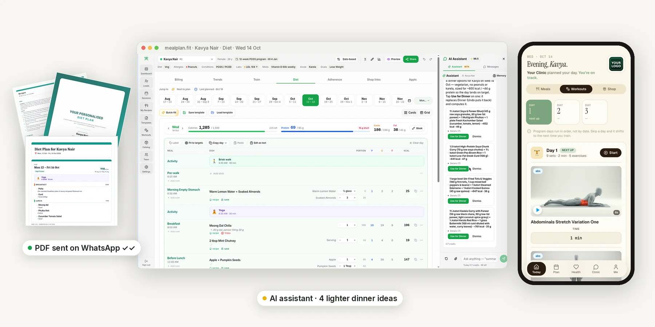Expand Details (7) of Soya & Paneer Bhurji

pyautogui.click(x=454, y=131)
